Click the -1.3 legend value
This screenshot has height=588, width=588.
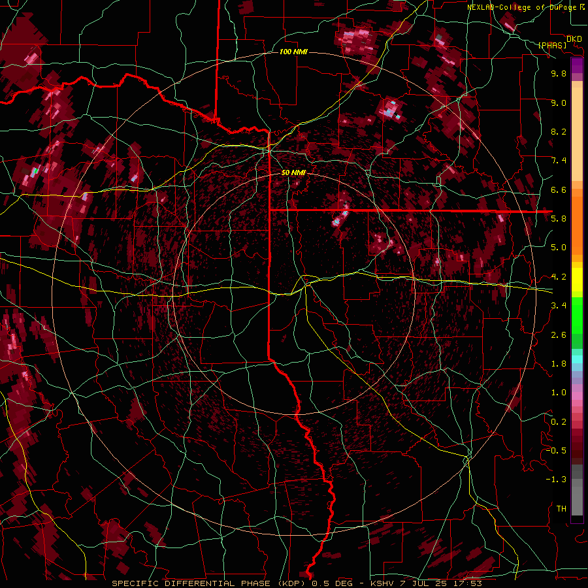click(556, 480)
